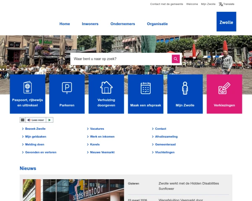Click the Vacatures link
The width and height of the screenshot is (252, 201).
[x=97, y=129]
